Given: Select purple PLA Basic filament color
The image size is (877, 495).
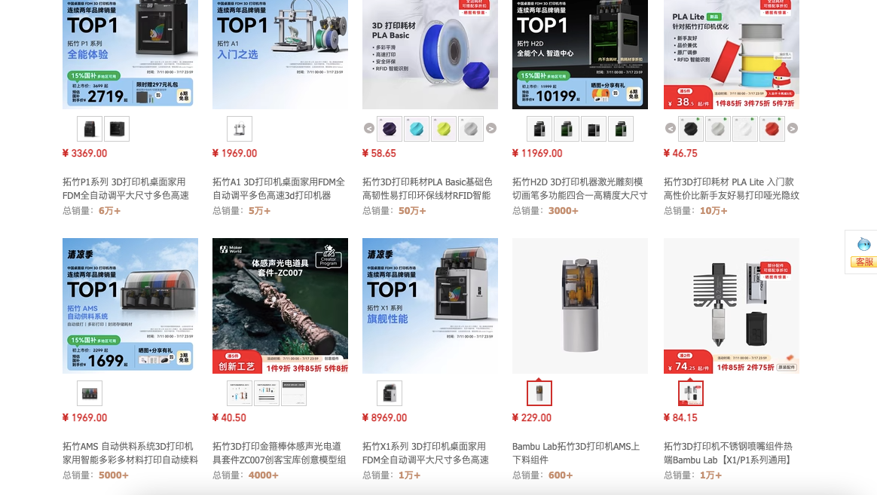Looking at the screenshot, I should pyautogui.click(x=390, y=129).
